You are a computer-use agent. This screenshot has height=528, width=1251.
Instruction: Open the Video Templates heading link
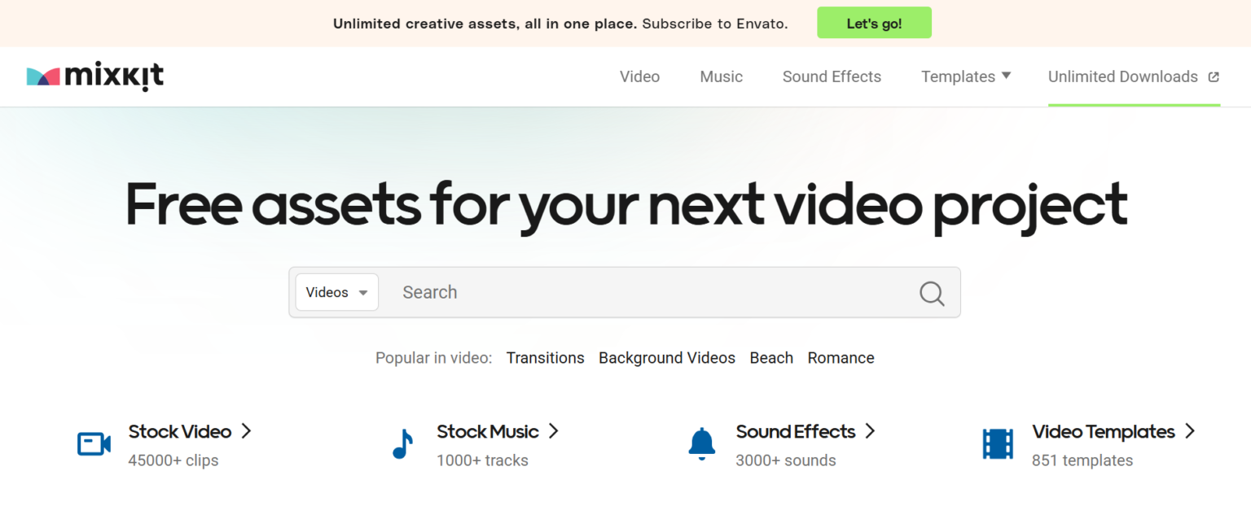pyautogui.click(x=1104, y=431)
